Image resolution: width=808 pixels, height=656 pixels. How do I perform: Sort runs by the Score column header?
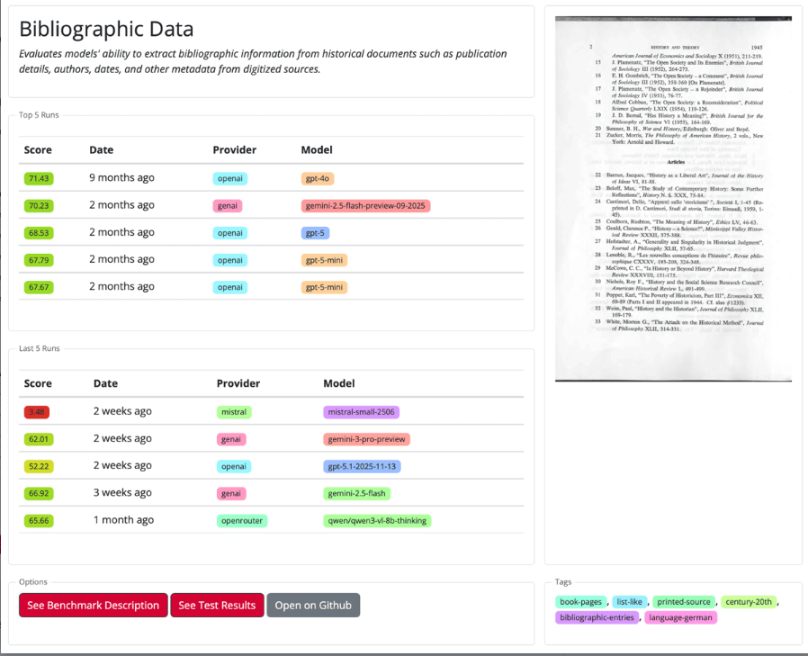[x=37, y=149]
